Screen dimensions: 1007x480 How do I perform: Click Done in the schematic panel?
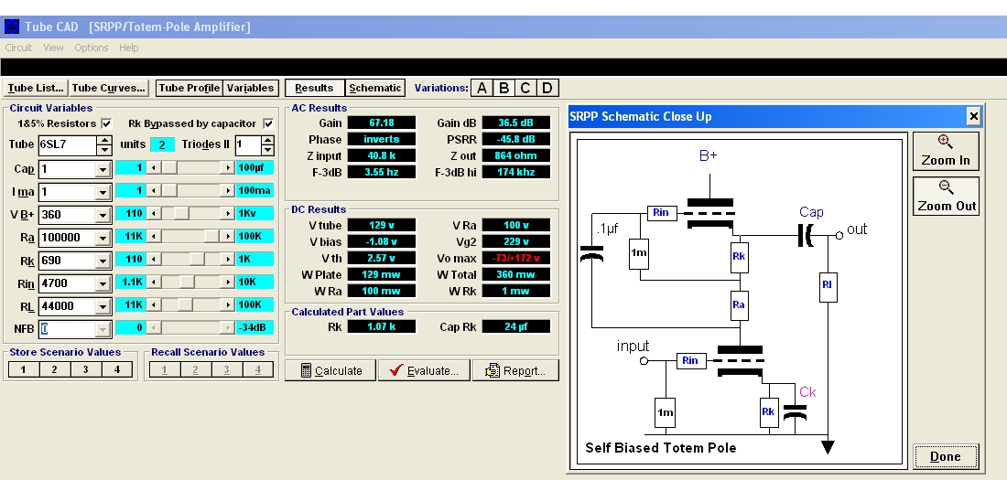[946, 457]
